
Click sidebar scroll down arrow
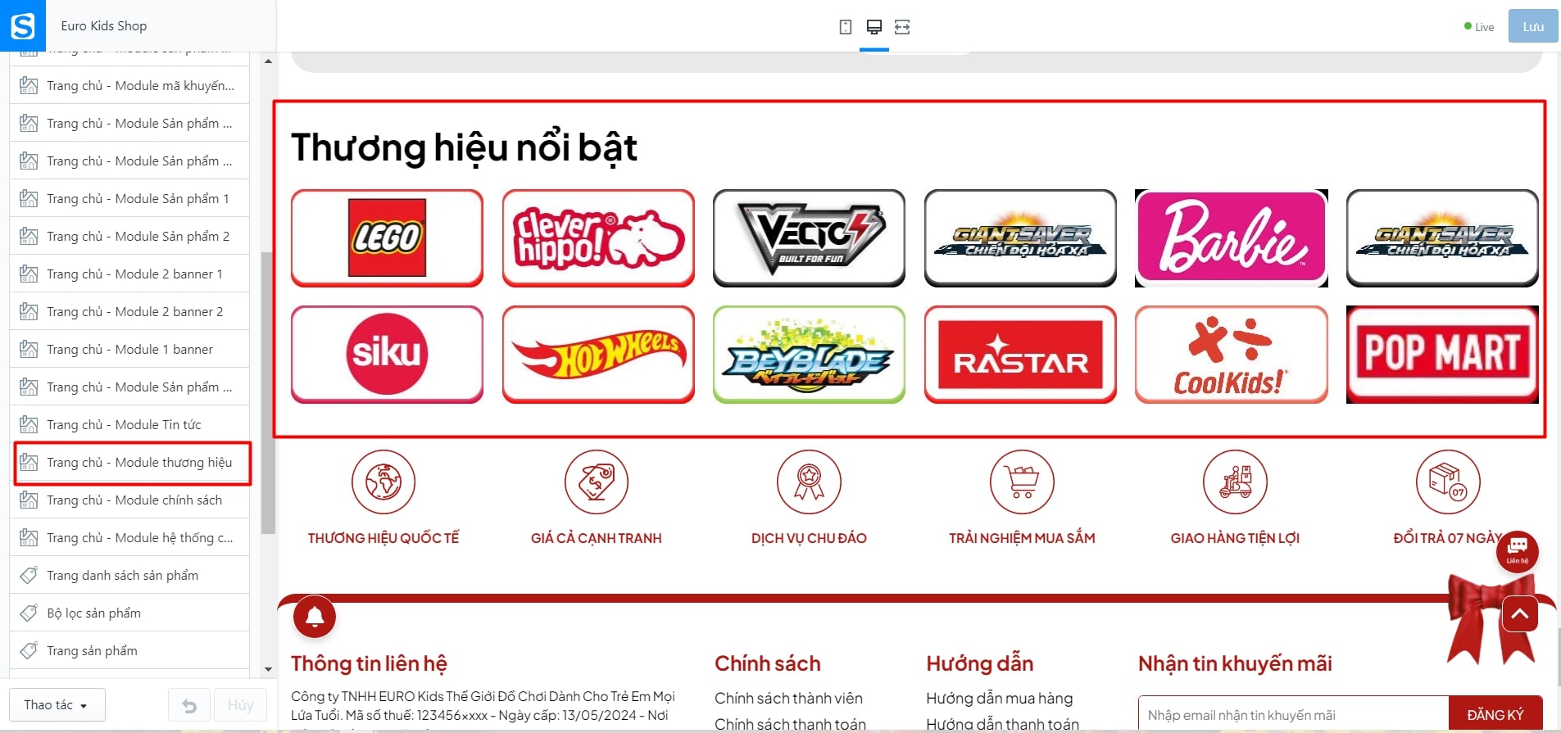[268, 669]
